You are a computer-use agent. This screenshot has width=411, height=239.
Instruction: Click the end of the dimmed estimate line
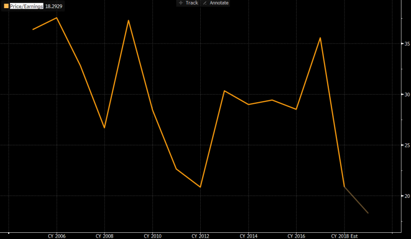point(368,213)
